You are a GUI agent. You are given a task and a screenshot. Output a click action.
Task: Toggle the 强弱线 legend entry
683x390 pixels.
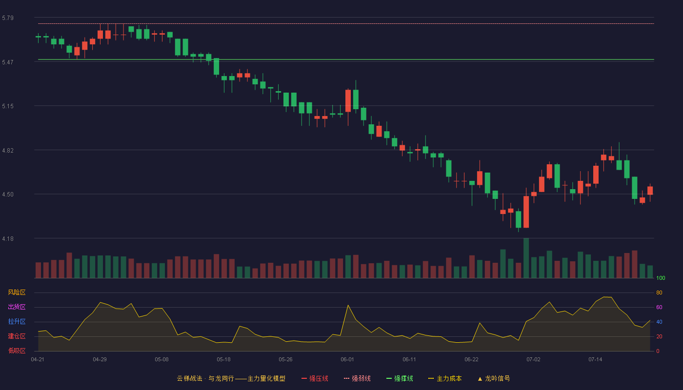[x=357, y=378]
